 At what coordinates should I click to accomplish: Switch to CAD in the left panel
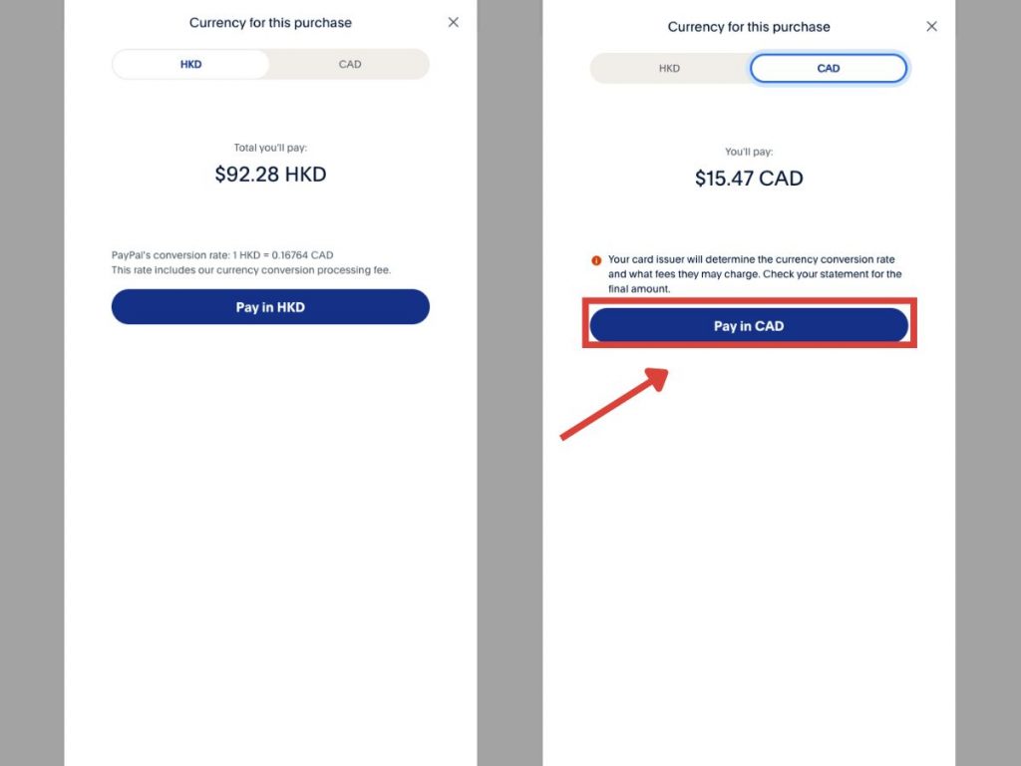click(x=349, y=65)
